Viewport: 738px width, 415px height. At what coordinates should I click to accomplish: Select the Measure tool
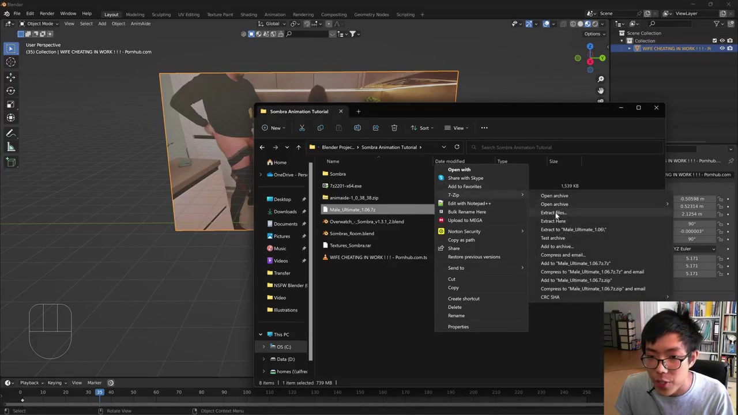pyautogui.click(x=10, y=147)
